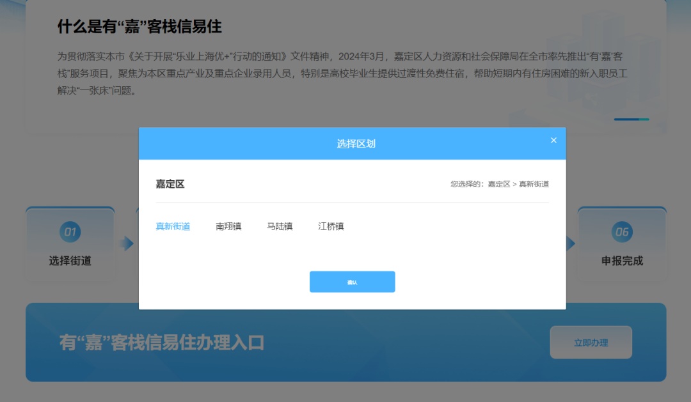Viewport: 691px width, 402px height.
Task: Confirm the selection with the 确认 button
Action: [353, 281]
